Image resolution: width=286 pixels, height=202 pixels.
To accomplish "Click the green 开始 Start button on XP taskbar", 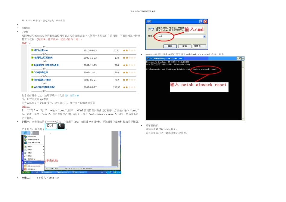I will (26, 172).
